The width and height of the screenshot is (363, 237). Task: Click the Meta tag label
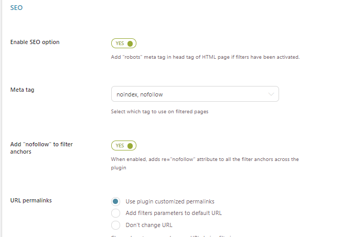click(x=22, y=90)
